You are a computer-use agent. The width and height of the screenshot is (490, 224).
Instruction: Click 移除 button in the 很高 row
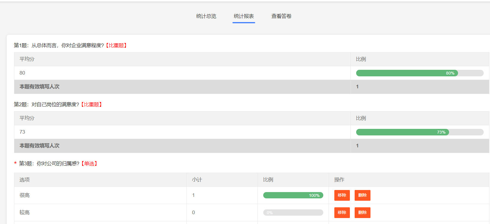coord(342,195)
